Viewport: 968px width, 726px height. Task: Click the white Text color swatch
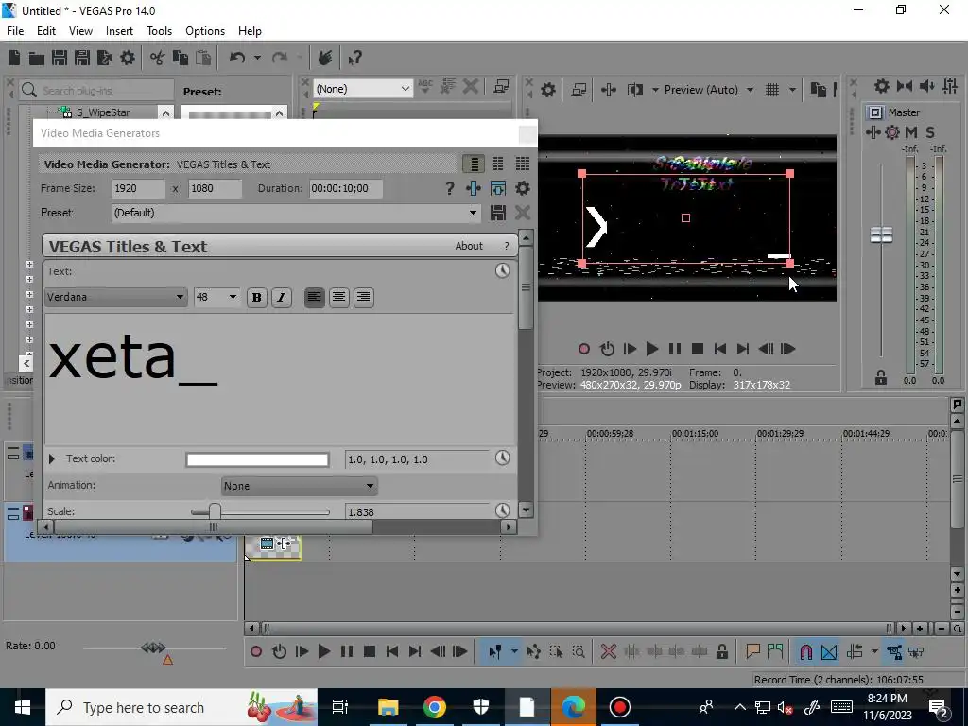[x=257, y=459]
